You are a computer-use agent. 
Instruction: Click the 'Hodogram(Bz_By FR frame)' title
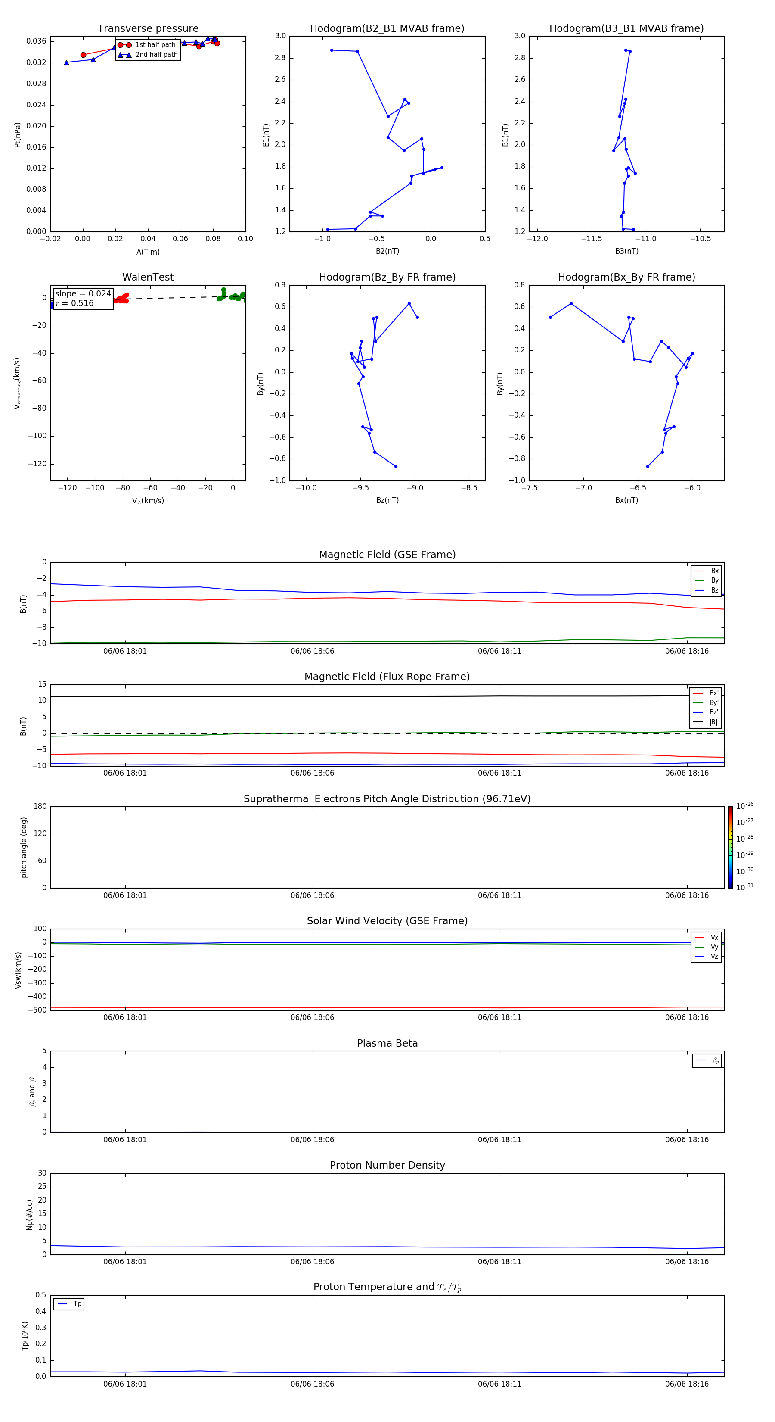387,277
